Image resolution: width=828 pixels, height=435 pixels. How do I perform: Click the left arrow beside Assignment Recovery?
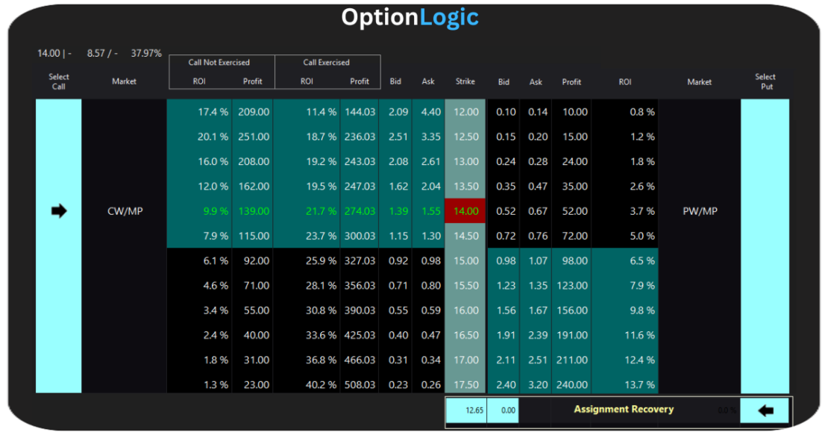[x=765, y=410]
